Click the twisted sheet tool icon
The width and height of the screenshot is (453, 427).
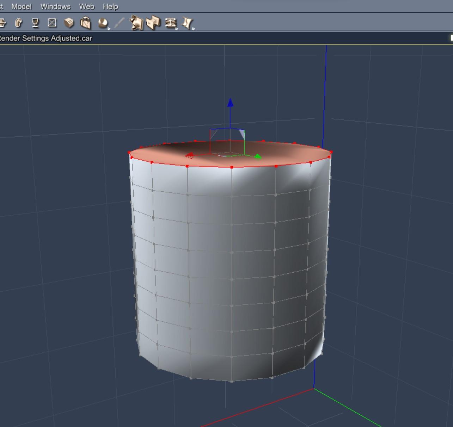187,23
